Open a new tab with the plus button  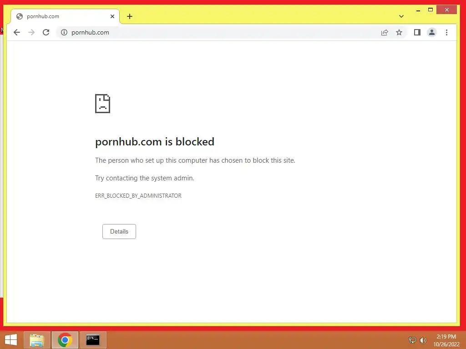pyautogui.click(x=130, y=16)
